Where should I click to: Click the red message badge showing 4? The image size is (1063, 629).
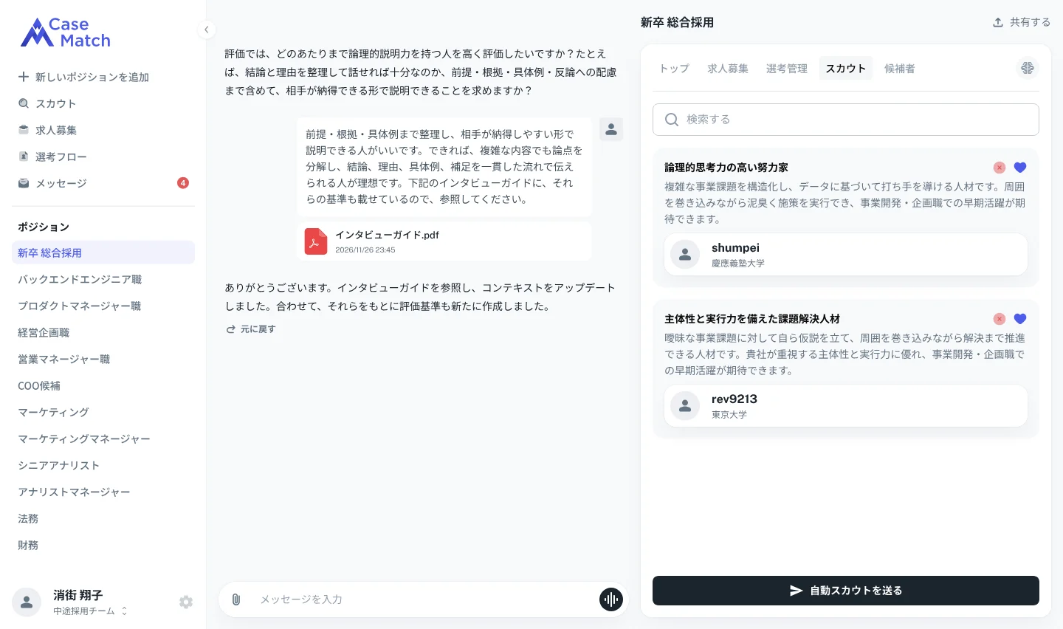(x=183, y=183)
